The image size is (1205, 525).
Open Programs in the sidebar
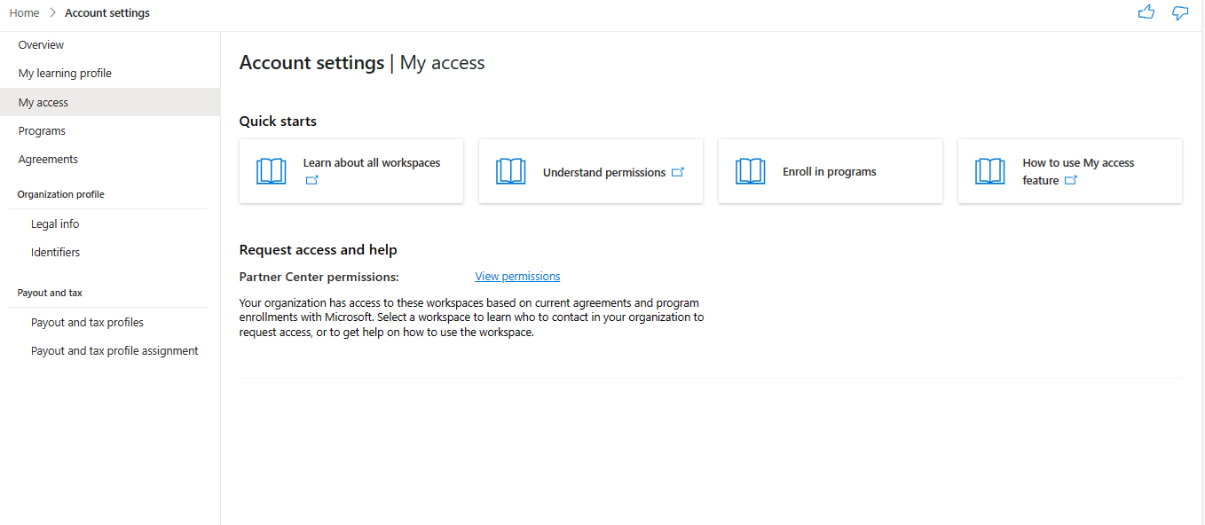(110, 131)
